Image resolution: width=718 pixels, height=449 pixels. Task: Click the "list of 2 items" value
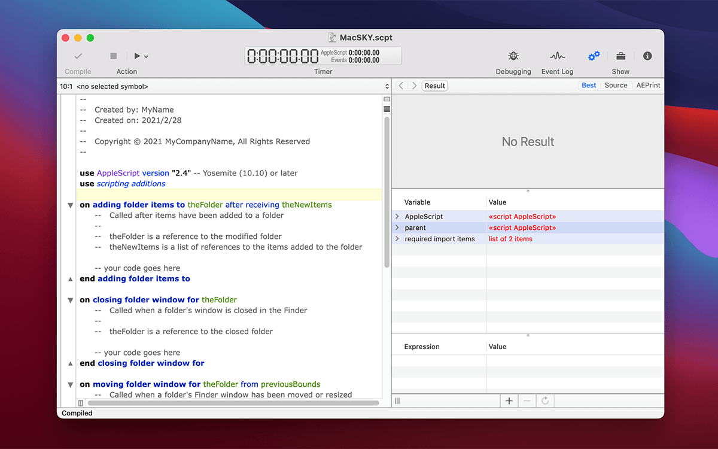510,239
